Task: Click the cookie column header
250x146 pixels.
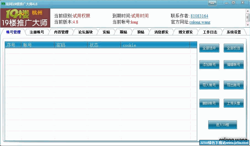Action: (x=155, y=45)
